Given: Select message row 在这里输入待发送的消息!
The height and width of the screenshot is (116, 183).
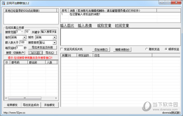Looking at the screenshot, I should click(x=120, y=14).
